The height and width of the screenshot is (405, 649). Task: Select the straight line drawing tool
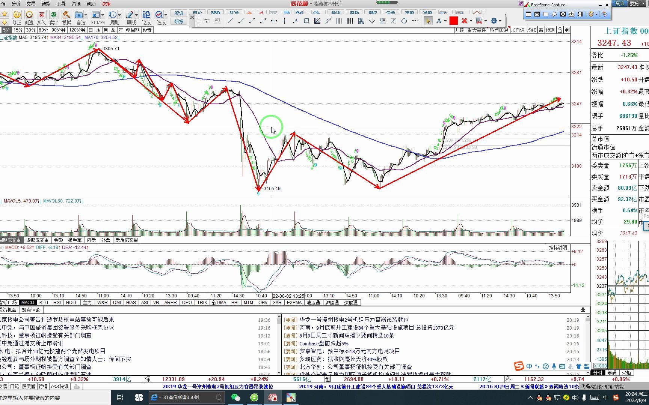pos(230,21)
